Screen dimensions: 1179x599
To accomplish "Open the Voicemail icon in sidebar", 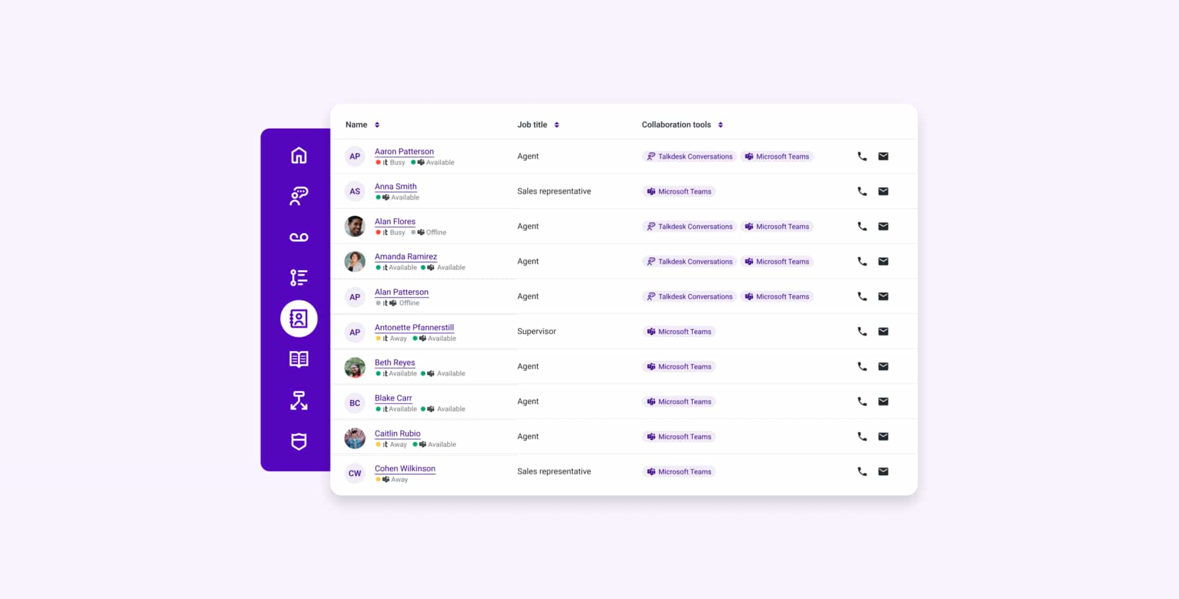I will pyautogui.click(x=298, y=238).
